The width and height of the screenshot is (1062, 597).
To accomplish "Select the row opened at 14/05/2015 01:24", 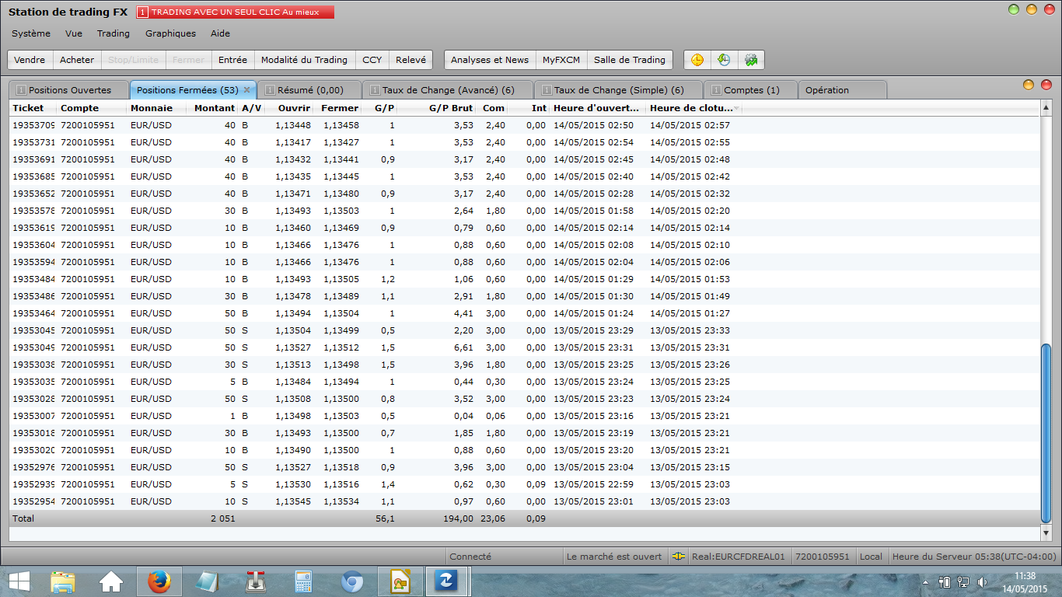I will [525, 313].
